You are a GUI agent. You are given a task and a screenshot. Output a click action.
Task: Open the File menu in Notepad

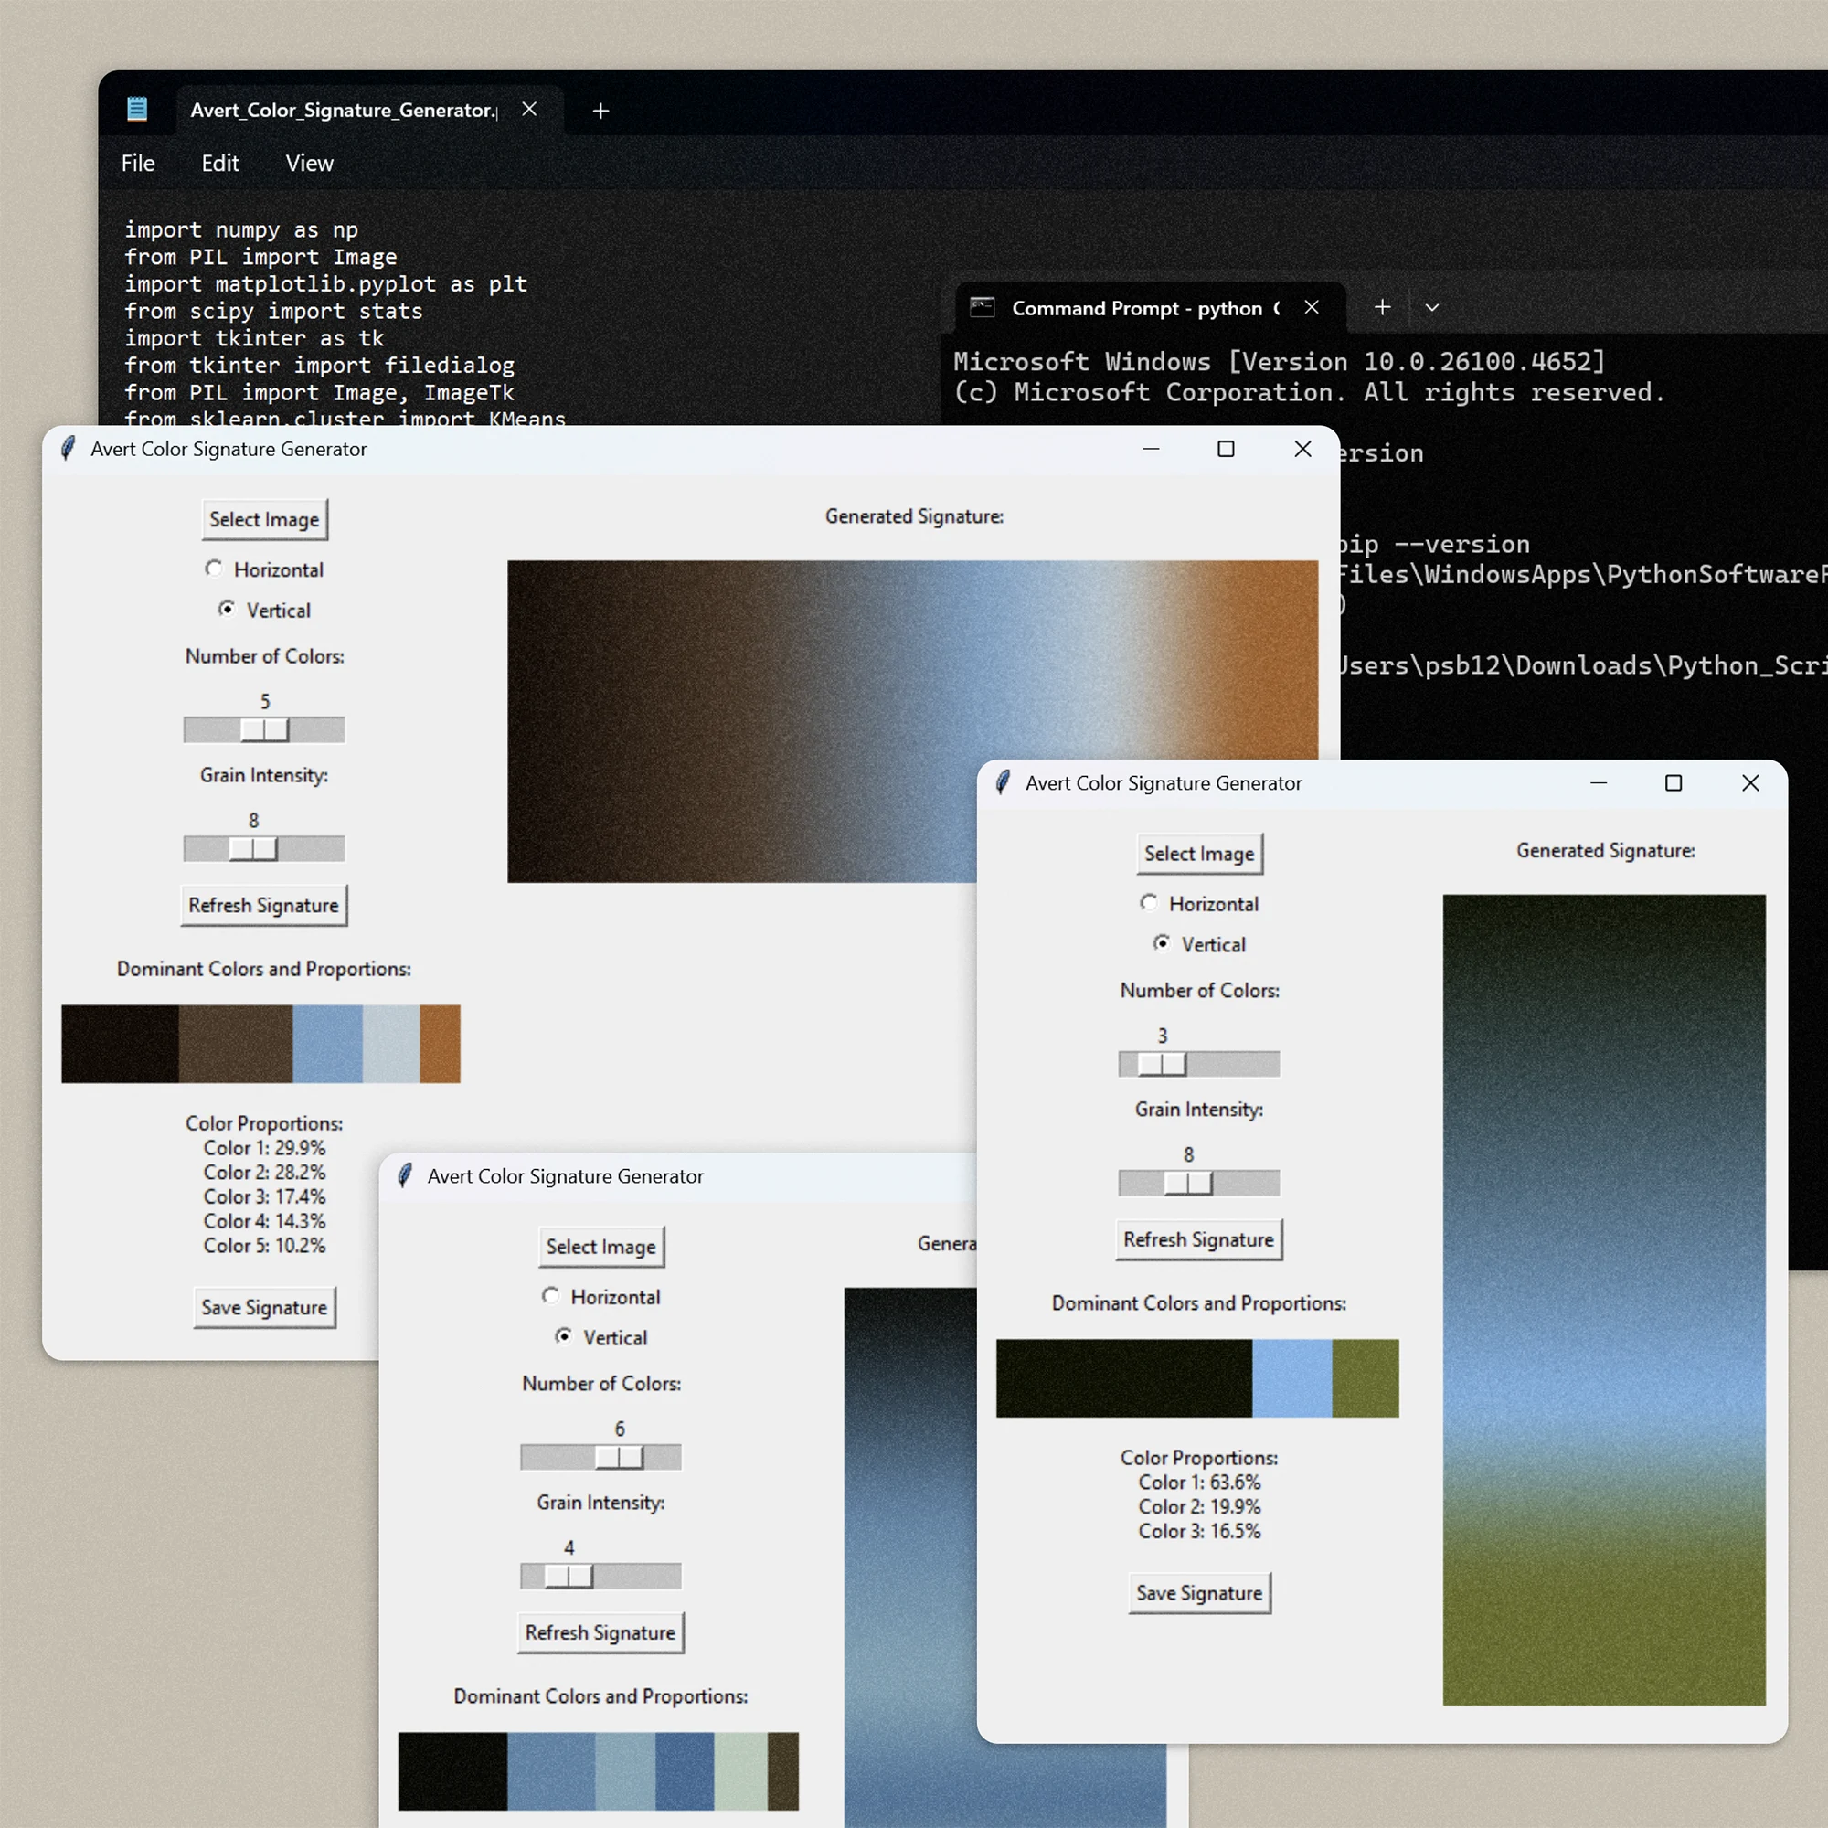point(137,163)
